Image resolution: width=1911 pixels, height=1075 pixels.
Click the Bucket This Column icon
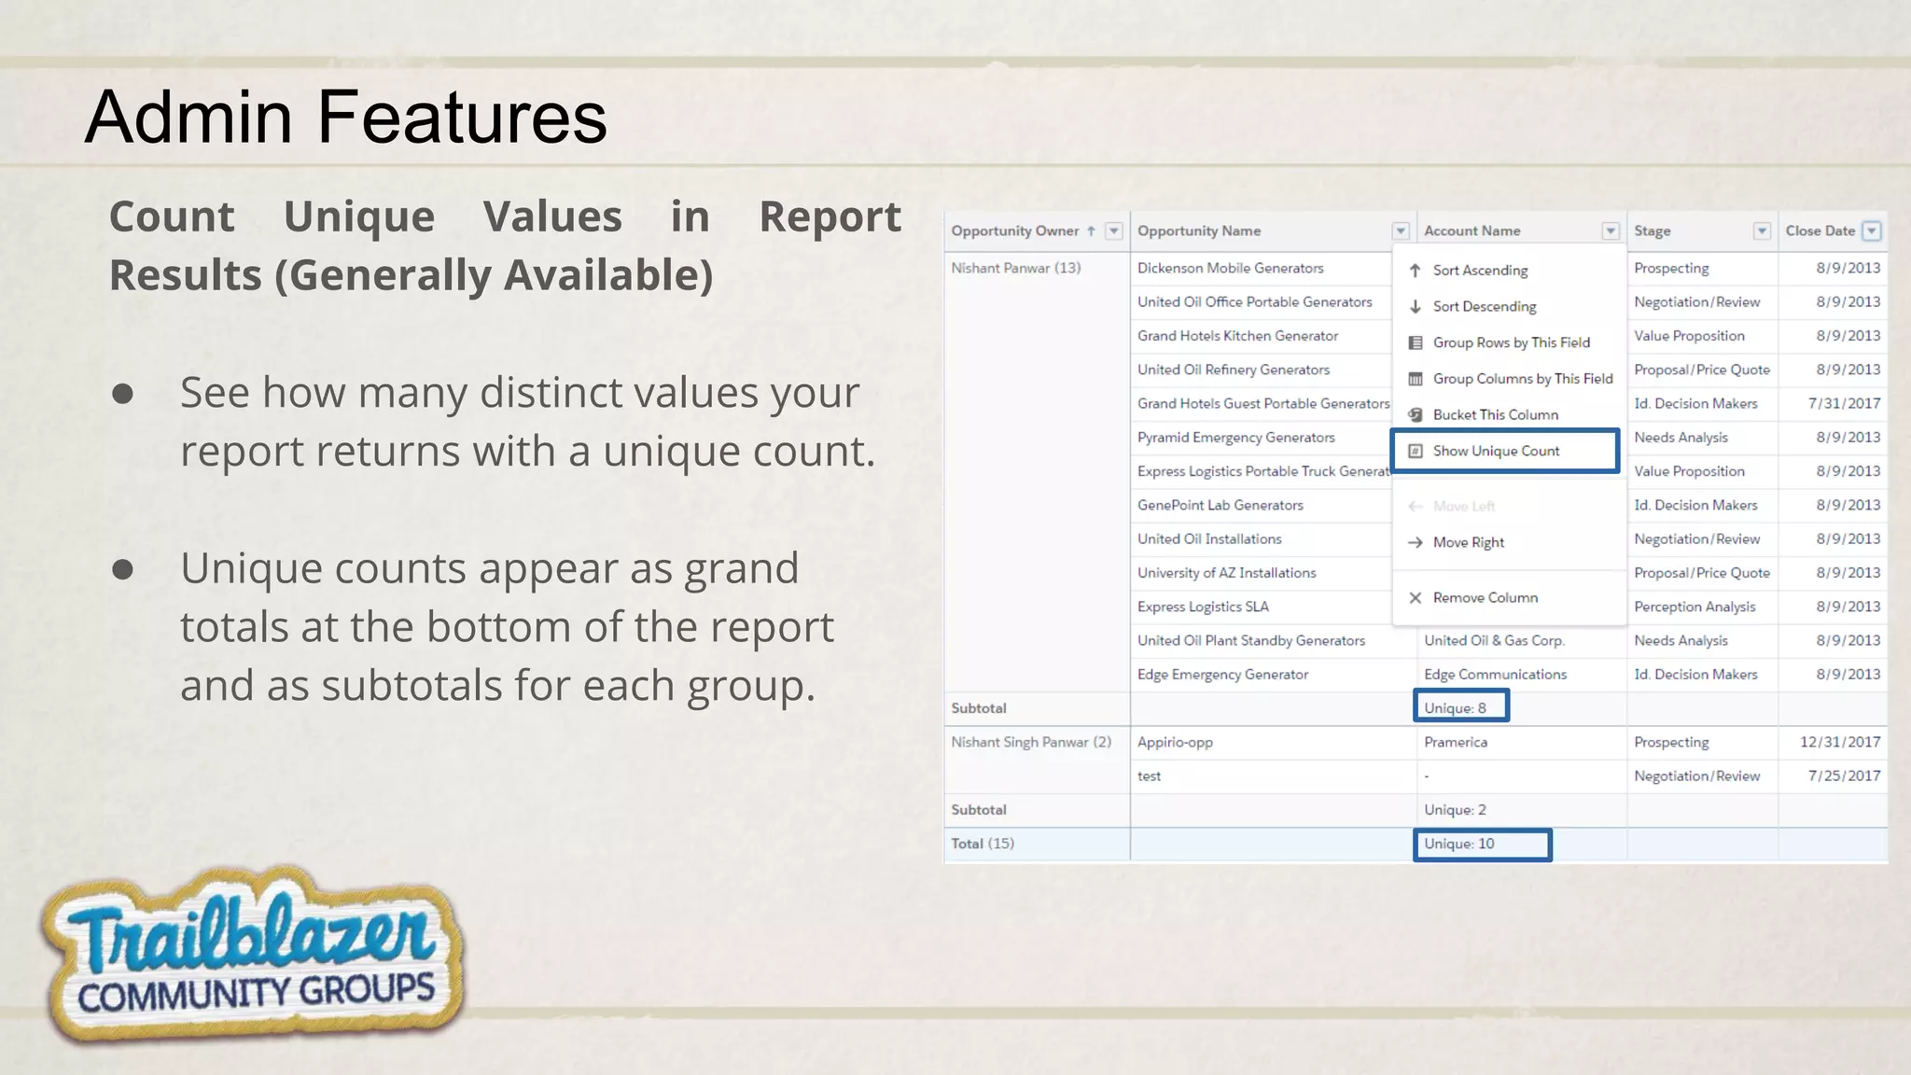[1416, 414]
